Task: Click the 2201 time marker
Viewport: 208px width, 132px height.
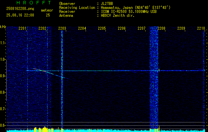Action: 22,28
